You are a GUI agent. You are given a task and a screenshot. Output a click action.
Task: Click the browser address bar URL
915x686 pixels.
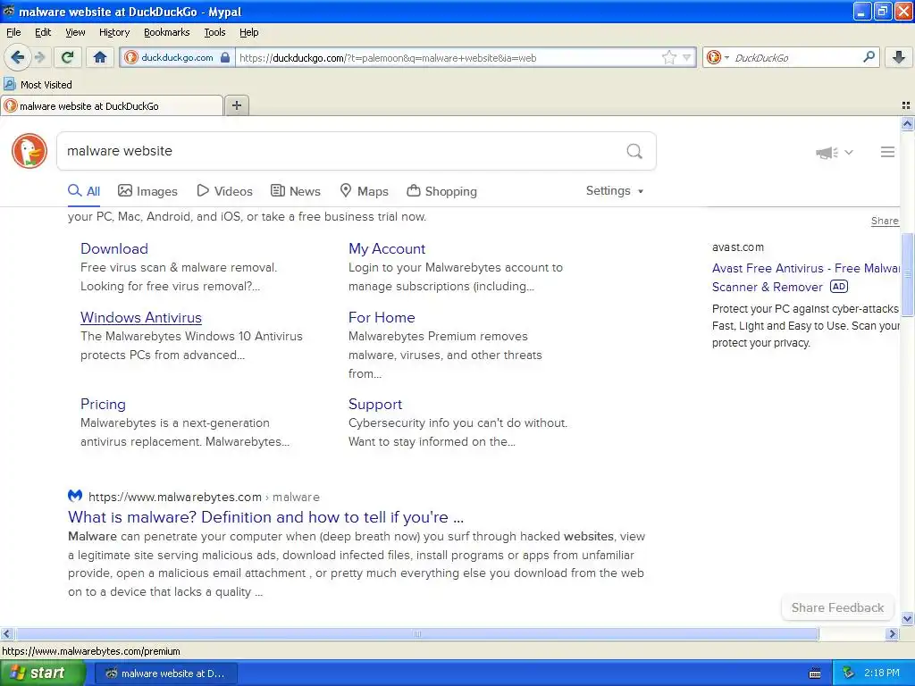(449, 58)
